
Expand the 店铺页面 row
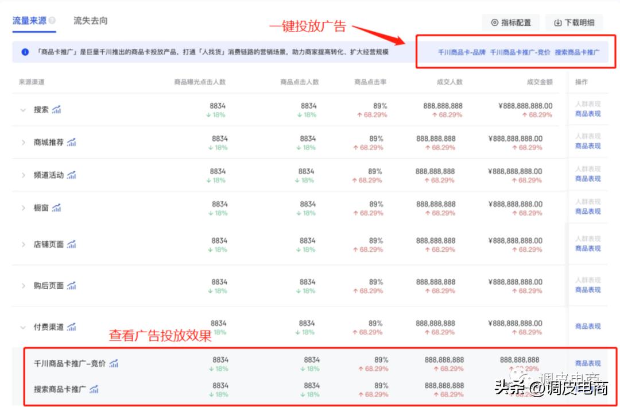click(23, 245)
